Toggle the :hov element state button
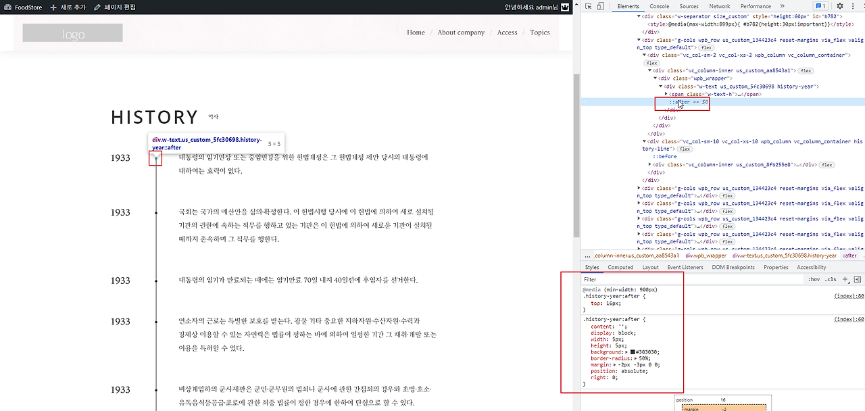This screenshot has width=865, height=411. tap(814, 279)
